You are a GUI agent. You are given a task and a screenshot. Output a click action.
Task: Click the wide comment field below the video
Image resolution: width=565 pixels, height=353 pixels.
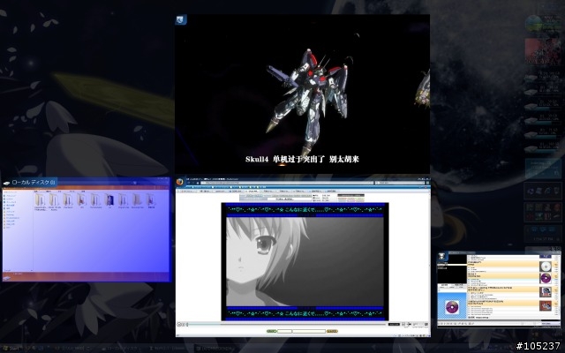pos(309,331)
